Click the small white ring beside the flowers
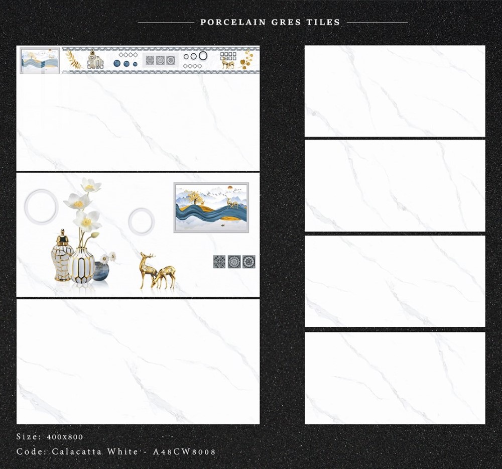This screenshot has width=502, height=469. [141, 221]
